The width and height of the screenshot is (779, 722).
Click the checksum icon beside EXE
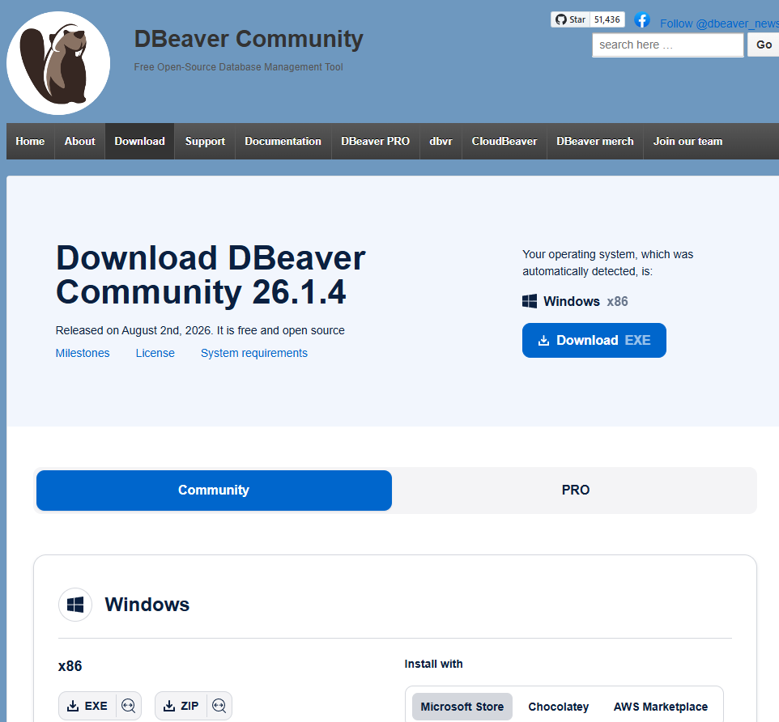point(128,706)
